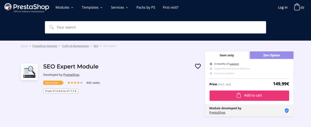Click the Security updates text

point(224,74)
